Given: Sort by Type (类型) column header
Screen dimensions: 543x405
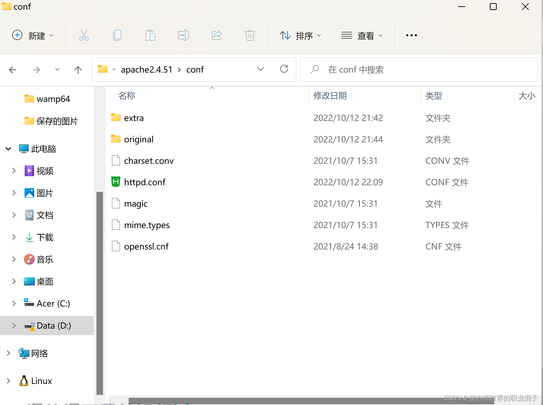Looking at the screenshot, I should pyautogui.click(x=434, y=96).
